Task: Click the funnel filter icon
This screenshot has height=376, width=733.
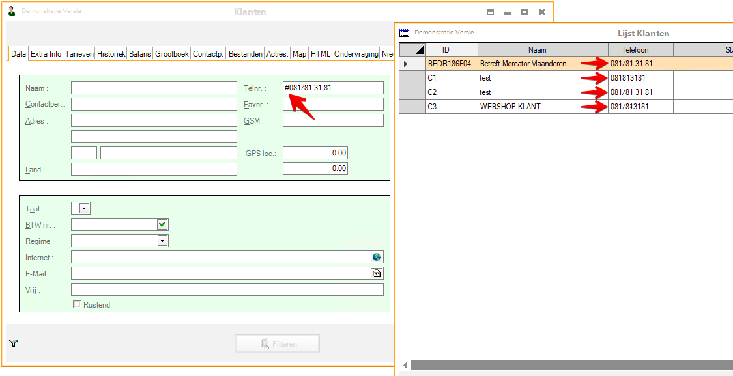Action: point(14,343)
